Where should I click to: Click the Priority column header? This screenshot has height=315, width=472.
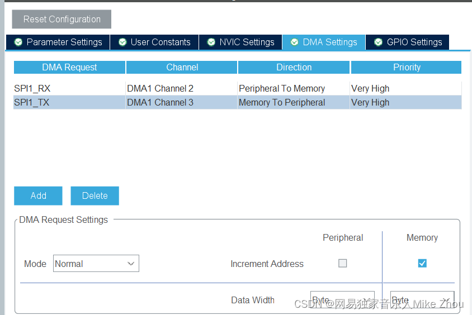pos(407,68)
